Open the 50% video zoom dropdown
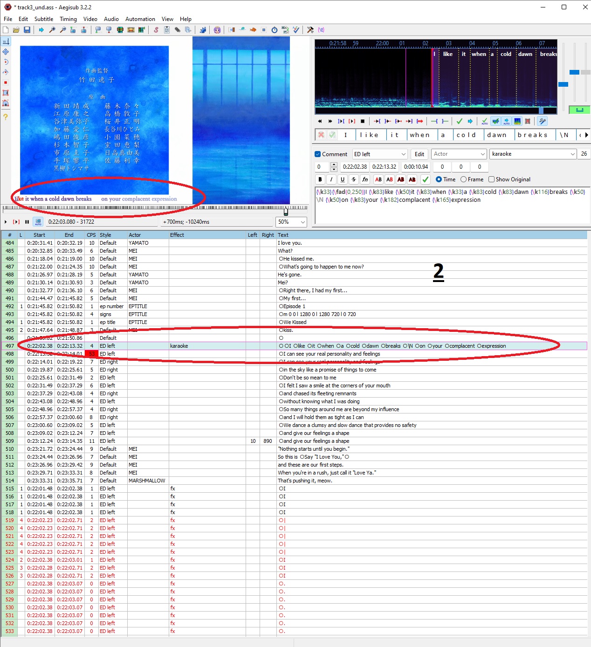 pos(302,222)
